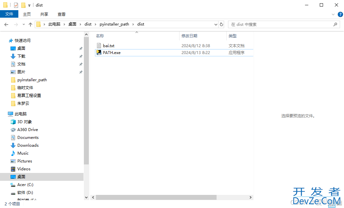
Task: Switch to the 查看 ribbon tab
Action: (62, 14)
